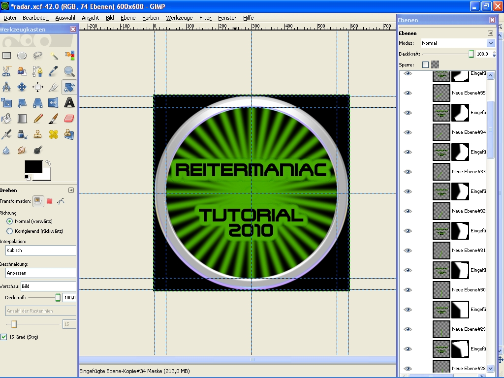Swap foreground and background colors
This screenshot has width=504, height=378.
click(48, 162)
